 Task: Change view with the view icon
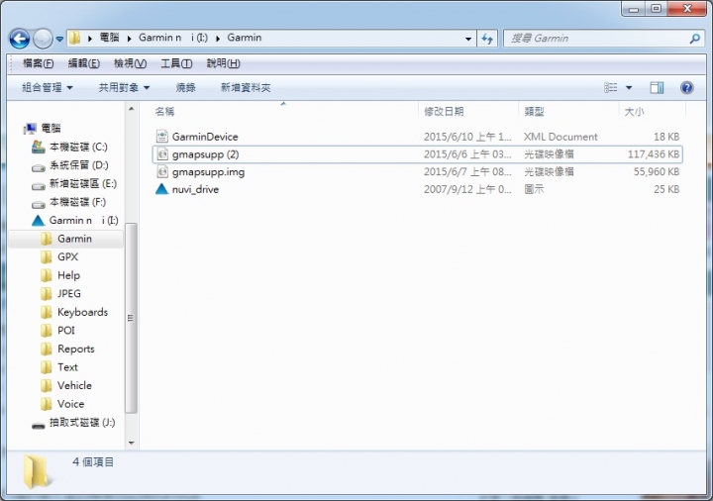tap(610, 87)
